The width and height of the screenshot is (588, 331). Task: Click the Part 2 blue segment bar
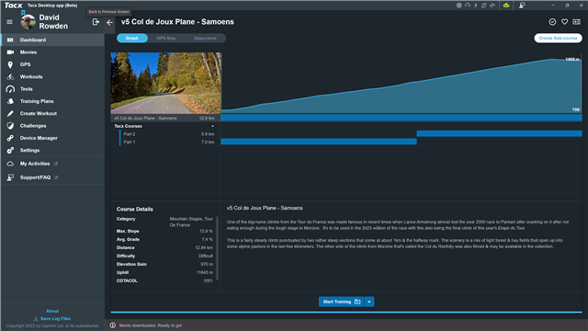[x=499, y=133]
